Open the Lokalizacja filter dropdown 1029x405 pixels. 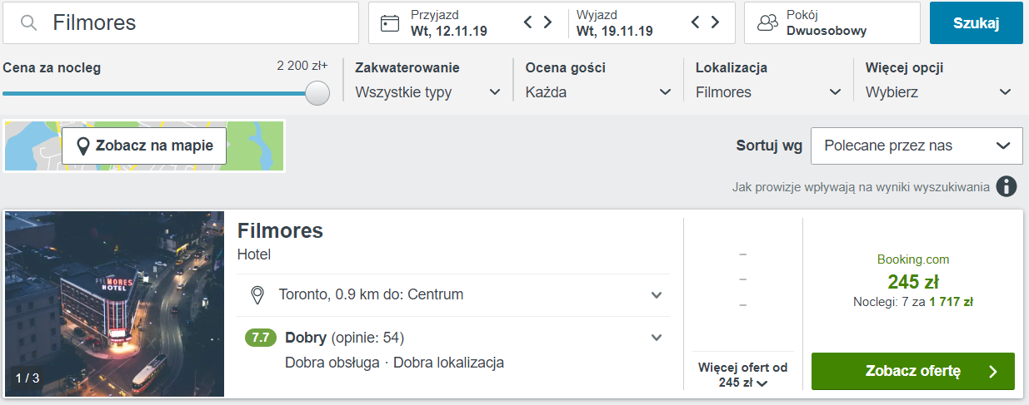coord(768,92)
